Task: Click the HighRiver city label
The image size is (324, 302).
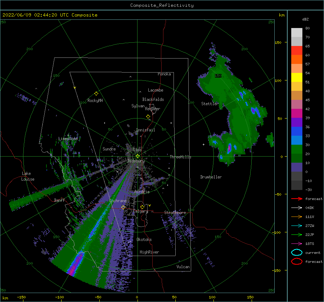Action: [149, 252]
